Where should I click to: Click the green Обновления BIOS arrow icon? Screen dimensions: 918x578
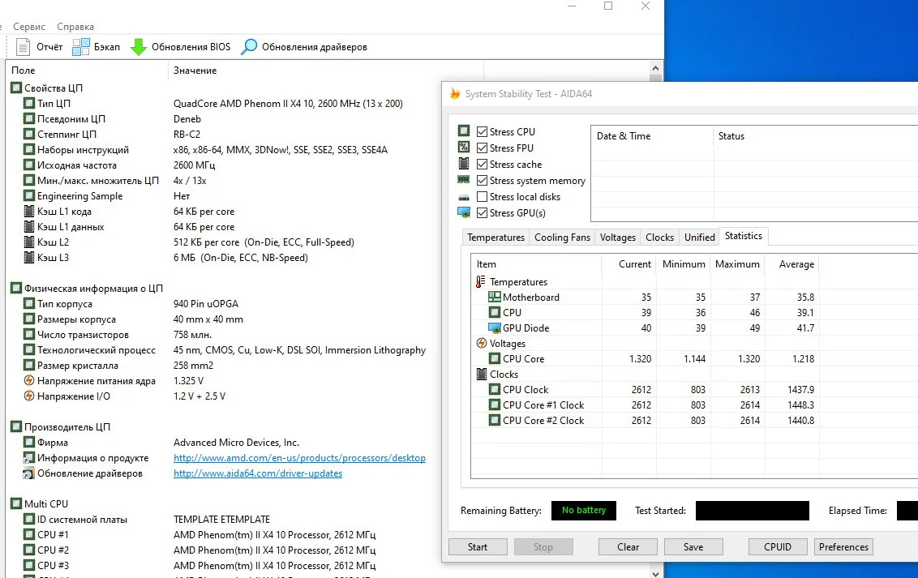pyautogui.click(x=138, y=47)
